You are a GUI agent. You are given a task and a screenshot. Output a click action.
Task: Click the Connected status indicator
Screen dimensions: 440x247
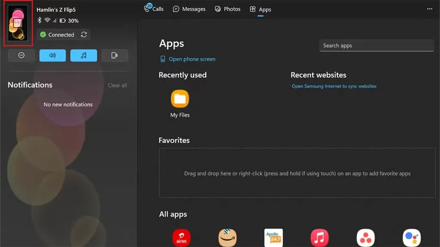click(57, 35)
